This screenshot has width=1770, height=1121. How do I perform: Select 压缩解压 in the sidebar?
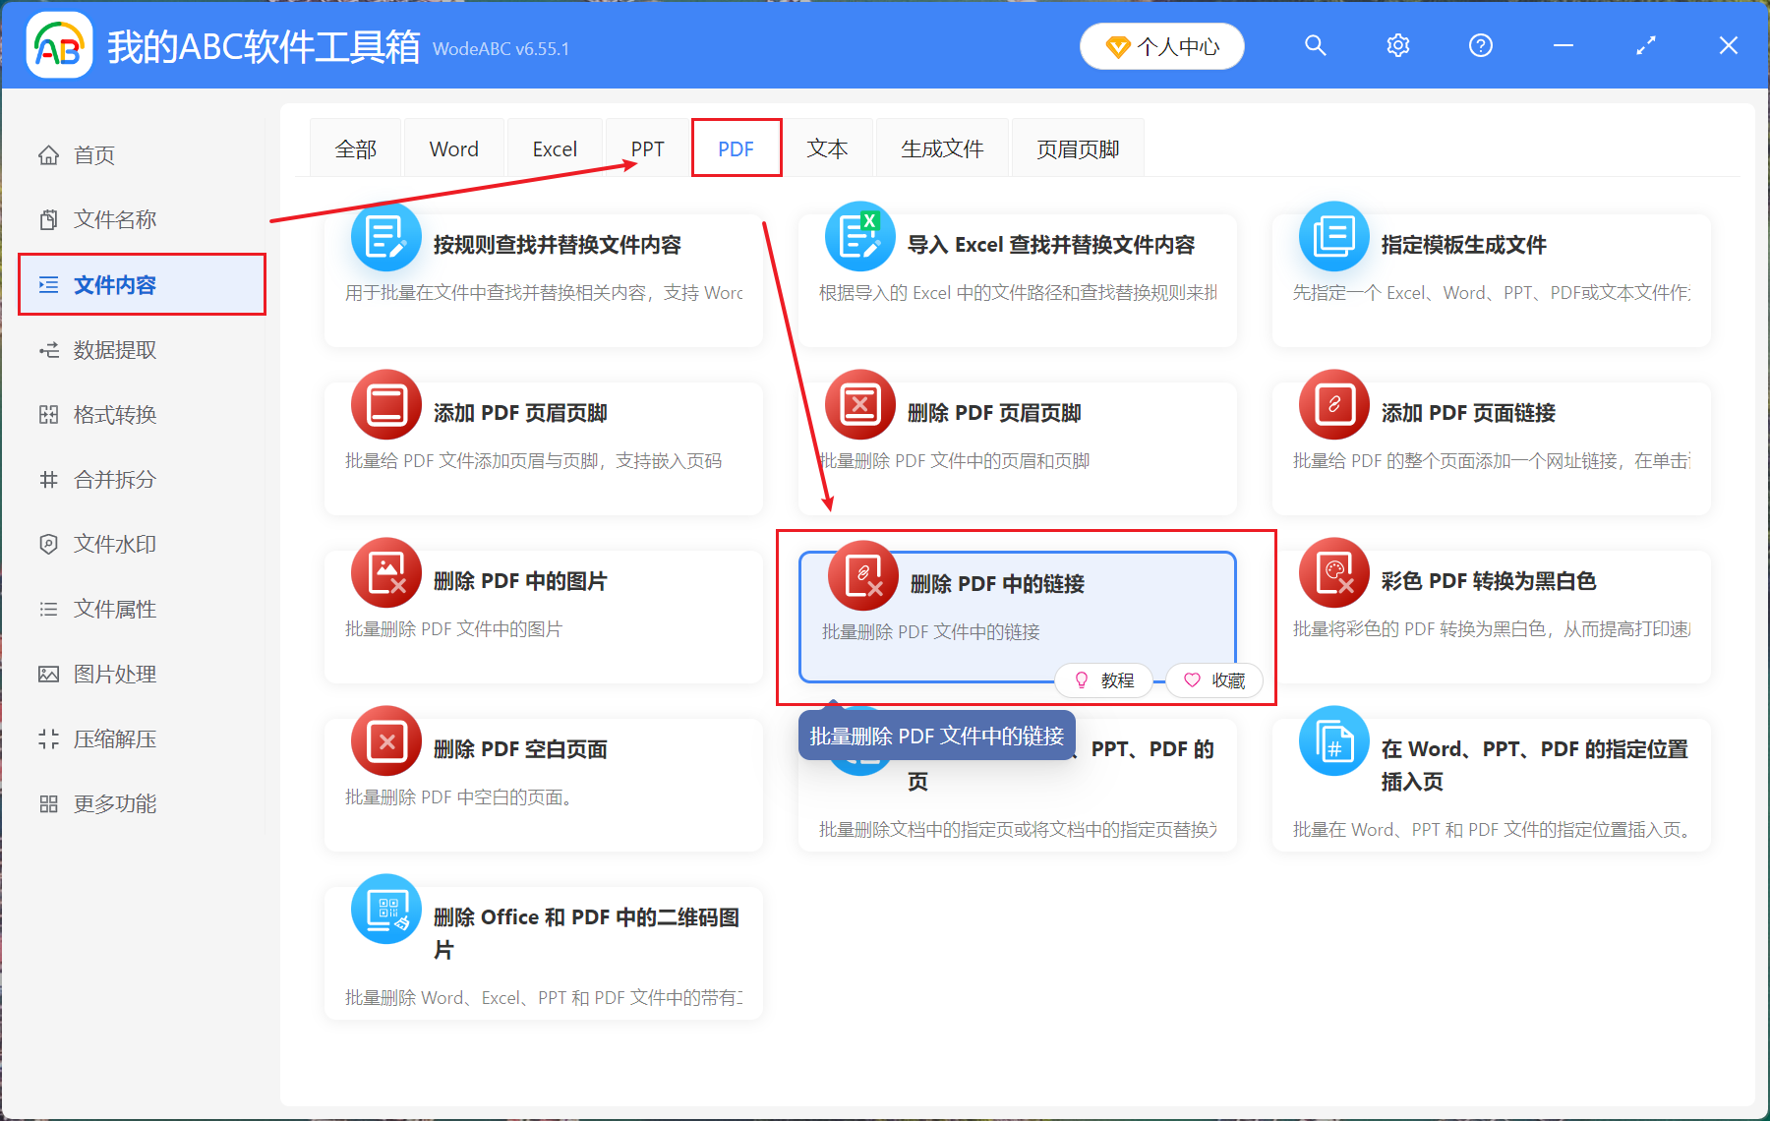[113, 738]
